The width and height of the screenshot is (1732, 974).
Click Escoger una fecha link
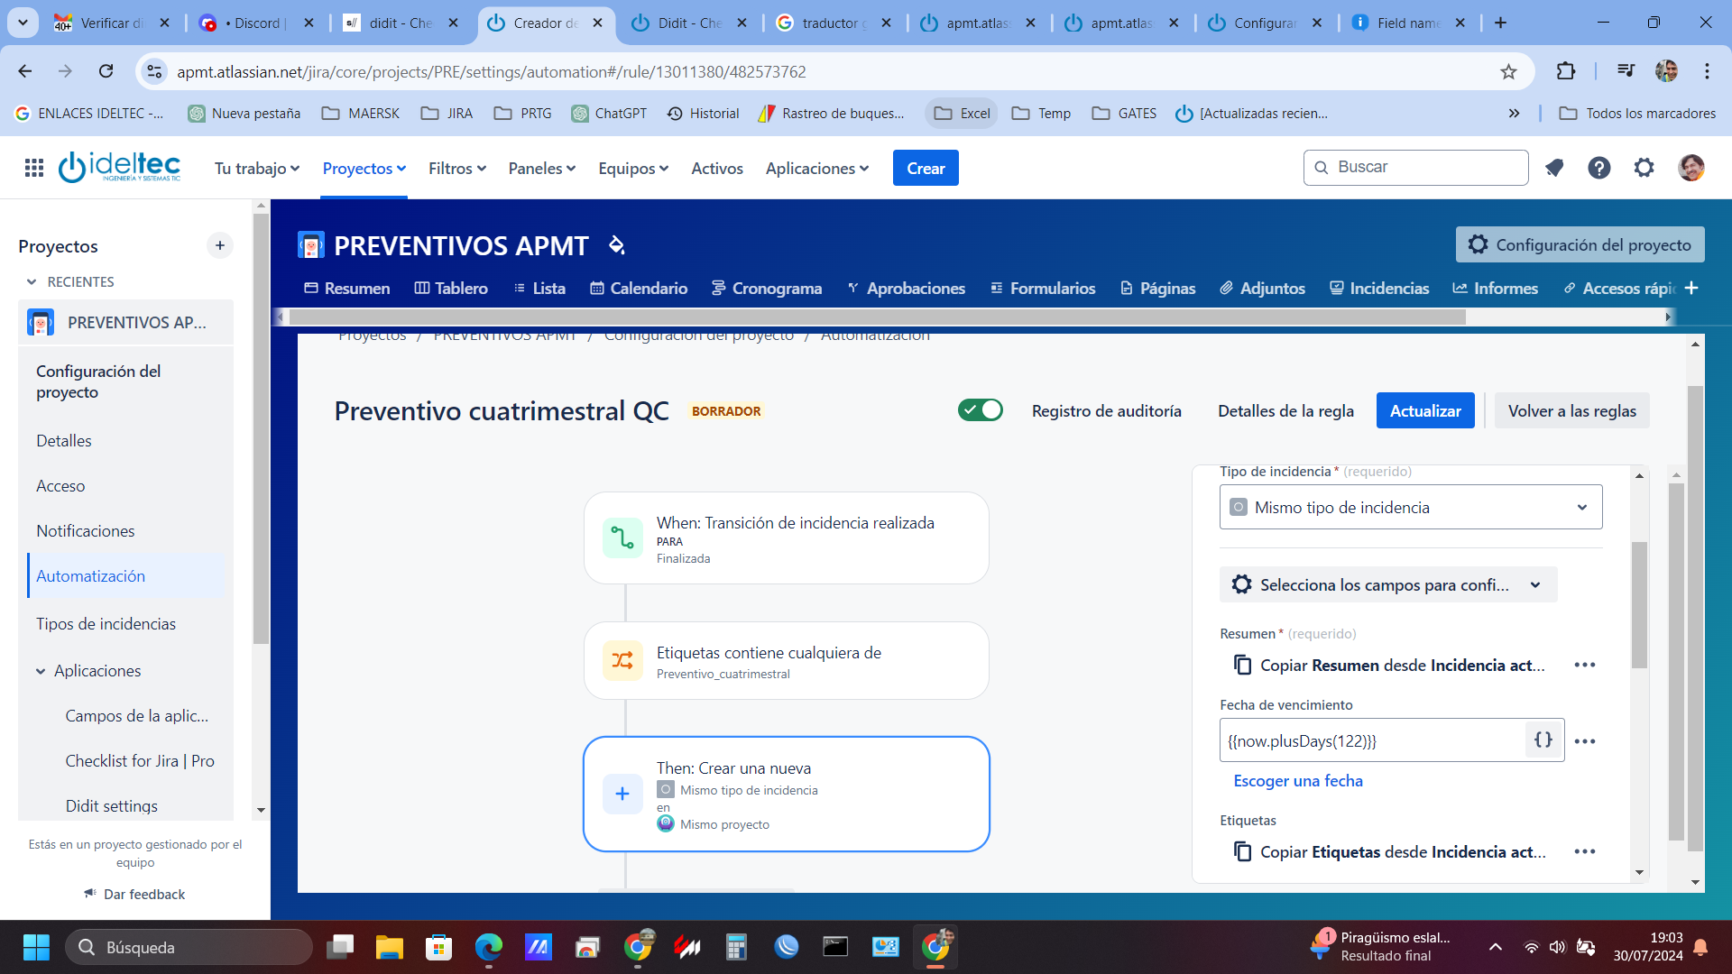click(x=1298, y=781)
